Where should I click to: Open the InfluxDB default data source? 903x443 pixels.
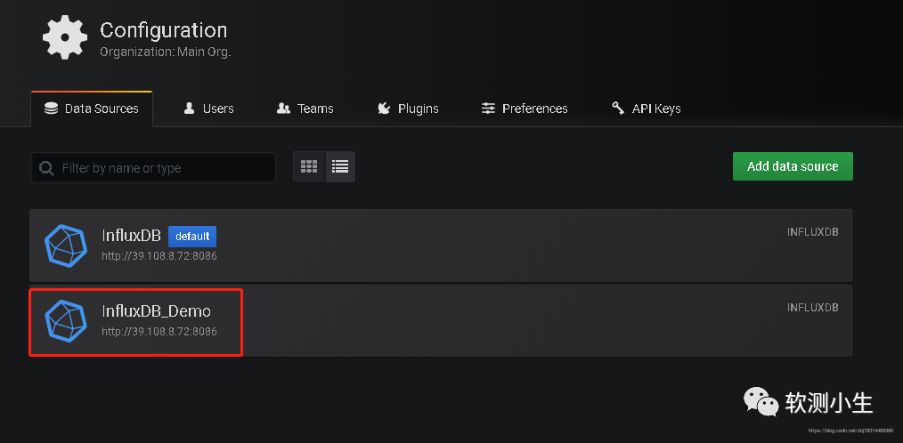(441, 246)
